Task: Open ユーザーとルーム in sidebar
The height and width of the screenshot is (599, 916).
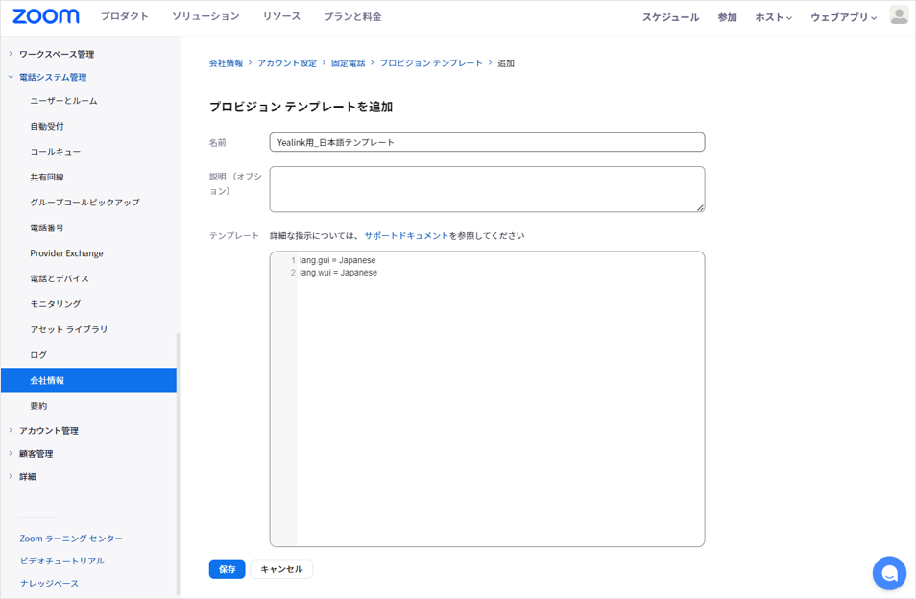Action: [x=63, y=101]
